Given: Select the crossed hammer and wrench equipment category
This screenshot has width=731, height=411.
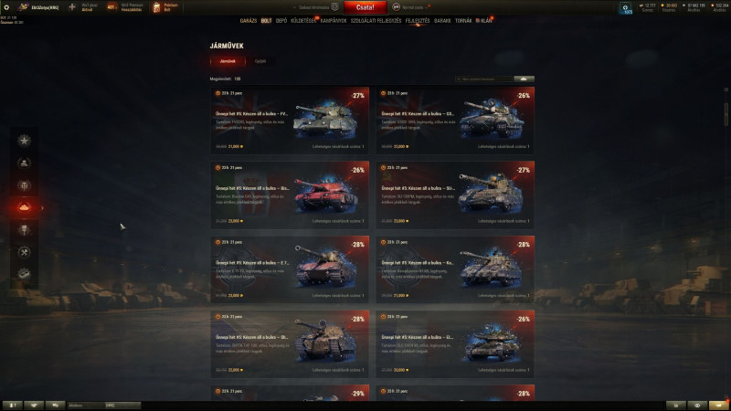Looking at the screenshot, I should [25, 252].
